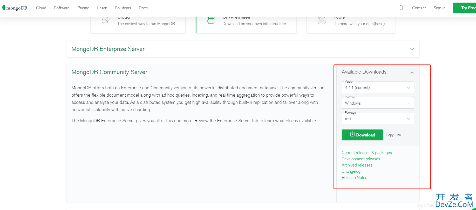Click the MongoDB Enterprise Server heading
Viewport: 476px width, 210px height.
tap(108, 49)
